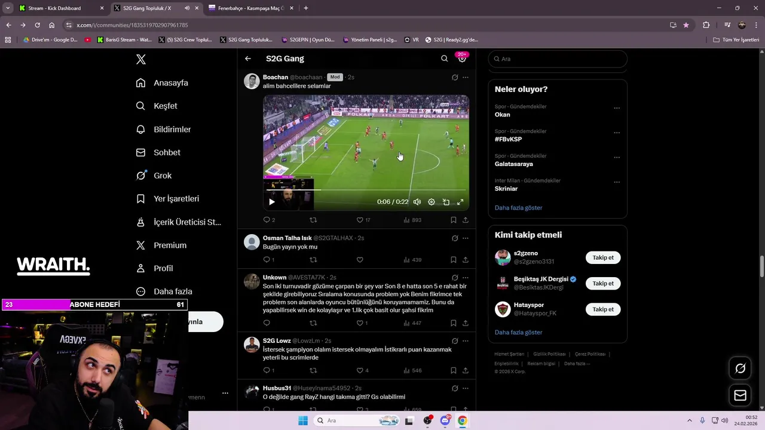View analytics of Unkown's post 447
The image size is (765, 430).
(412, 323)
